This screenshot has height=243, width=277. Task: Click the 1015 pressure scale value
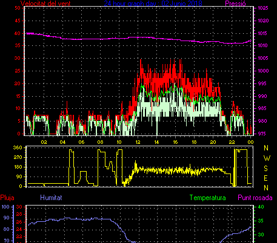263,33
